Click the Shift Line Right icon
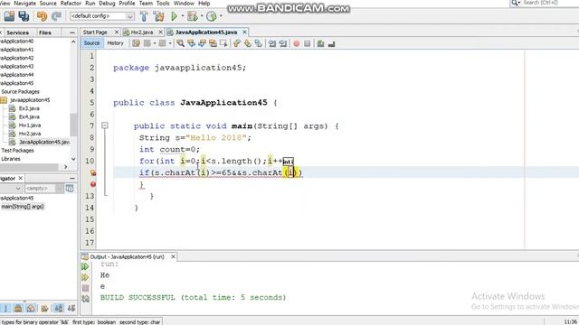Viewport: 579px width, 325px height. pos(283,43)
